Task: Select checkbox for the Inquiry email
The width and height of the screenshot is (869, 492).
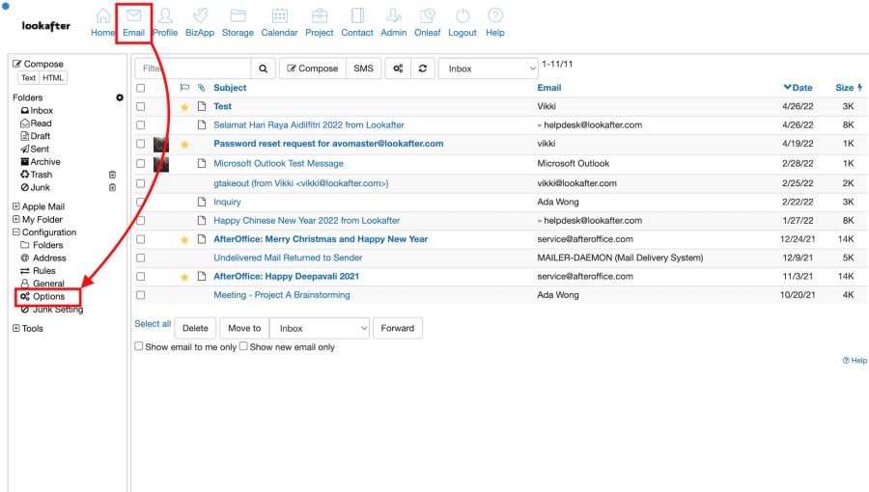Action: click(141, 202)
